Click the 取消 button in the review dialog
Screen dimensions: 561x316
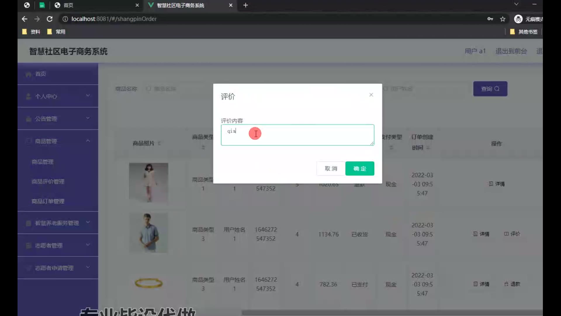[x=331, y=169]
